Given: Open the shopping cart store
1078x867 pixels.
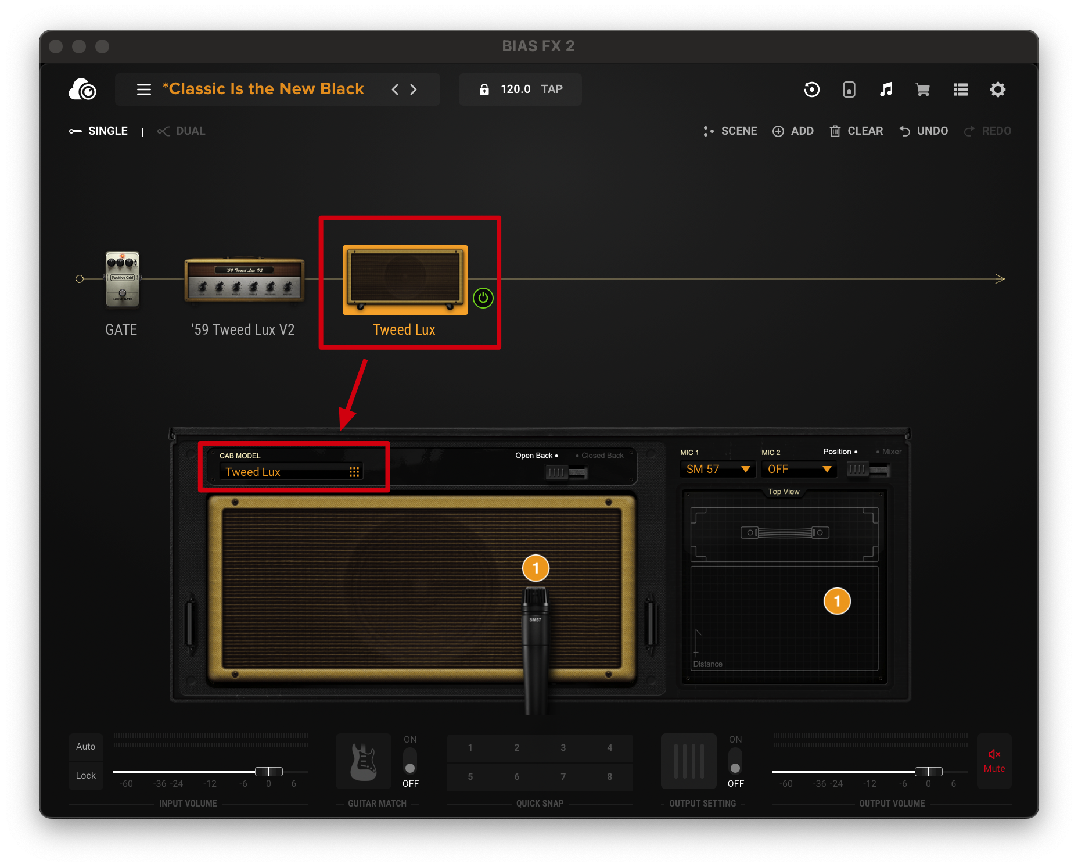Looking at the screenshot, I should click(x=922, y=89).
